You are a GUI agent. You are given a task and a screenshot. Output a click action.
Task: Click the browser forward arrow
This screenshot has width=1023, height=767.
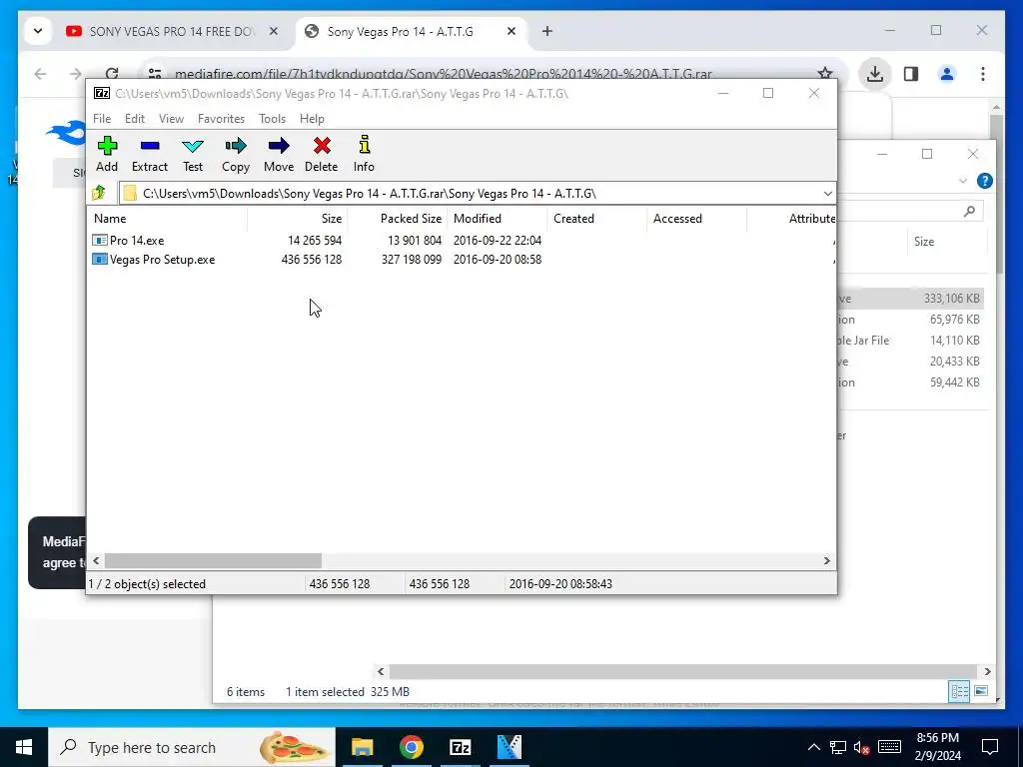click(x=76, y=74)
